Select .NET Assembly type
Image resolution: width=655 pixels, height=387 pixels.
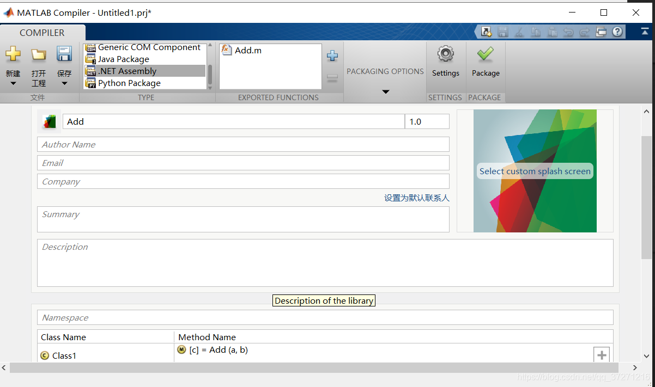[145, 71]
